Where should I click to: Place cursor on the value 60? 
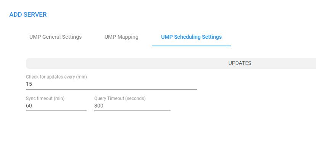(29, 106)
